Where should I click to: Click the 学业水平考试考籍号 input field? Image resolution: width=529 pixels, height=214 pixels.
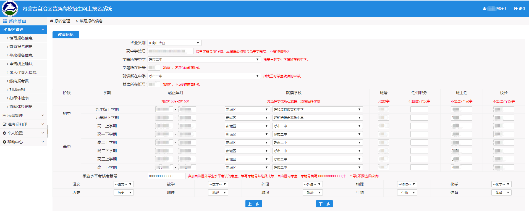tap(166, 176)
